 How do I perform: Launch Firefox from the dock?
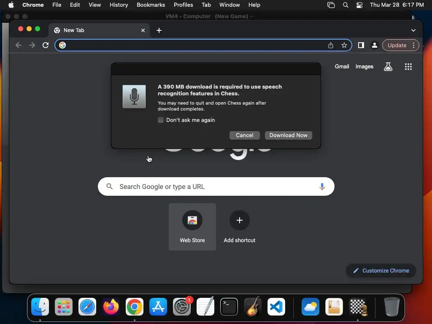(111, 307)
